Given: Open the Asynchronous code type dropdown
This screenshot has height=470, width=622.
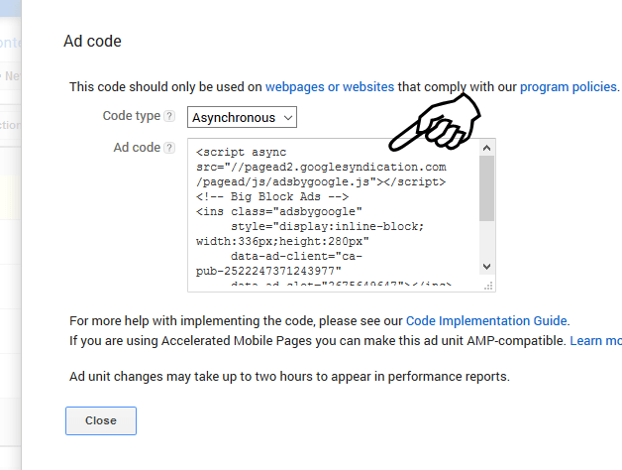Looking at the screenshot, I should point(242,117).
